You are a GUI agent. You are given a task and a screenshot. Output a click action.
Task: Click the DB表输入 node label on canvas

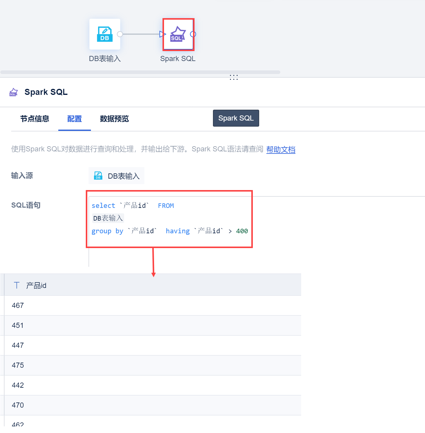105,59
